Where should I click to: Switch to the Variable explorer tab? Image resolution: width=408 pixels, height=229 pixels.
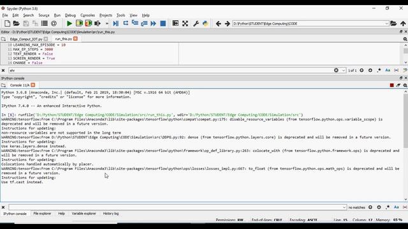point(84,214)
